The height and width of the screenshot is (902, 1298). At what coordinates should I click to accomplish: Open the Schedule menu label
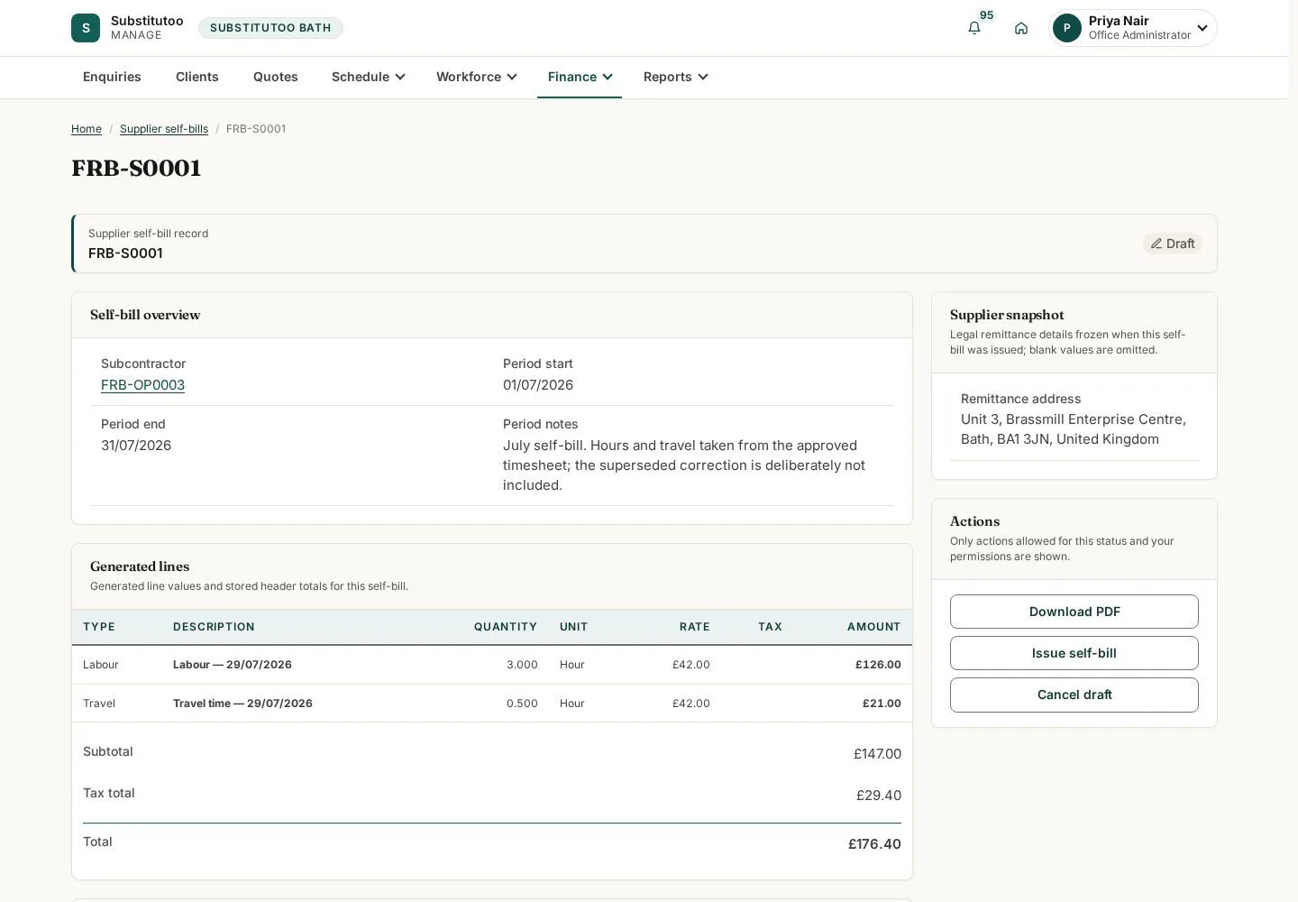[361, 77]
